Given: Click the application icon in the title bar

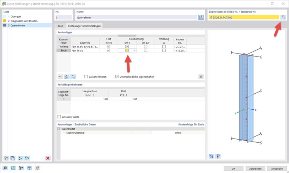Looking at the screenshot, I should 4,4.
